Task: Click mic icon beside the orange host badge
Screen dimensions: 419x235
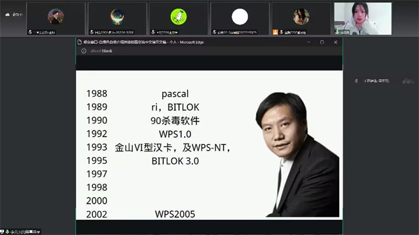Action: click(x=281, y=32)
